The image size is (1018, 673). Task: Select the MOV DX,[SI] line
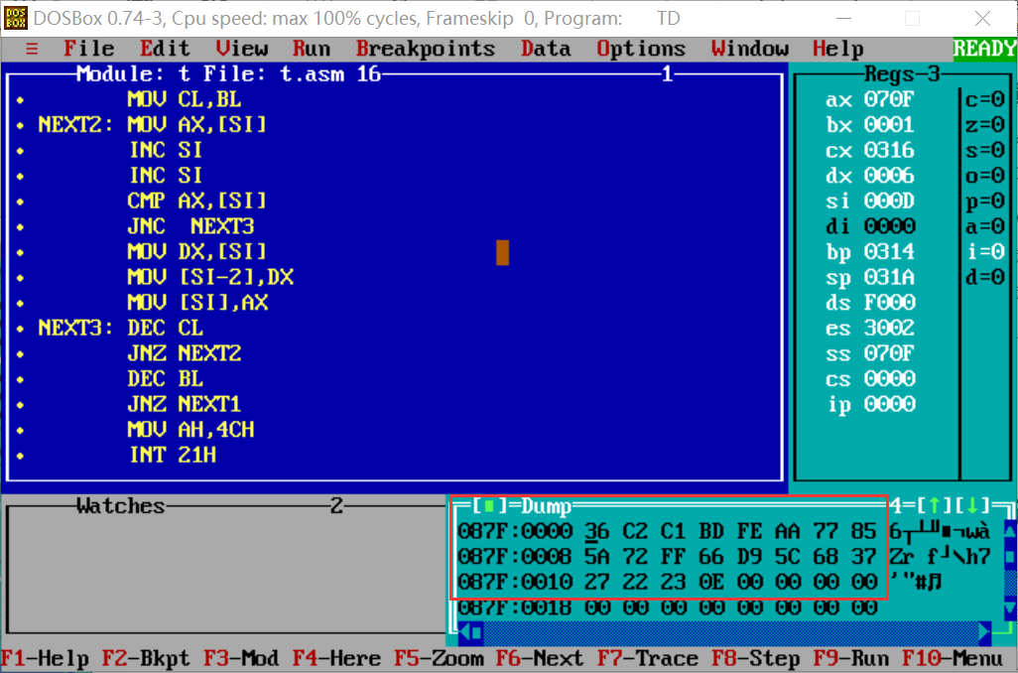coord(196,251)
